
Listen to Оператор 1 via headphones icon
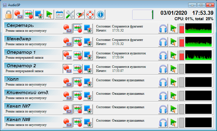pyautogui.click(x=163, y=55)
